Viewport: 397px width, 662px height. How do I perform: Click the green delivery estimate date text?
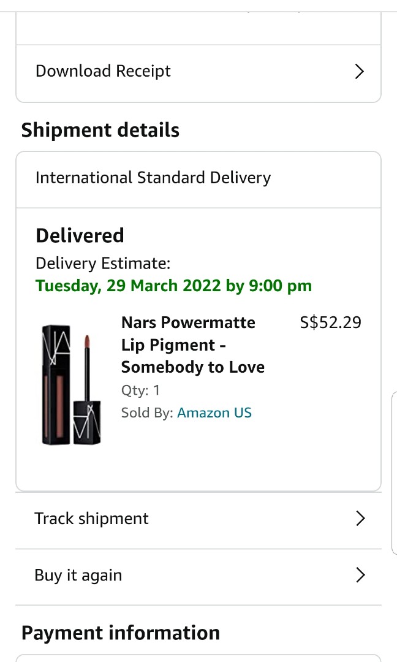173,285
